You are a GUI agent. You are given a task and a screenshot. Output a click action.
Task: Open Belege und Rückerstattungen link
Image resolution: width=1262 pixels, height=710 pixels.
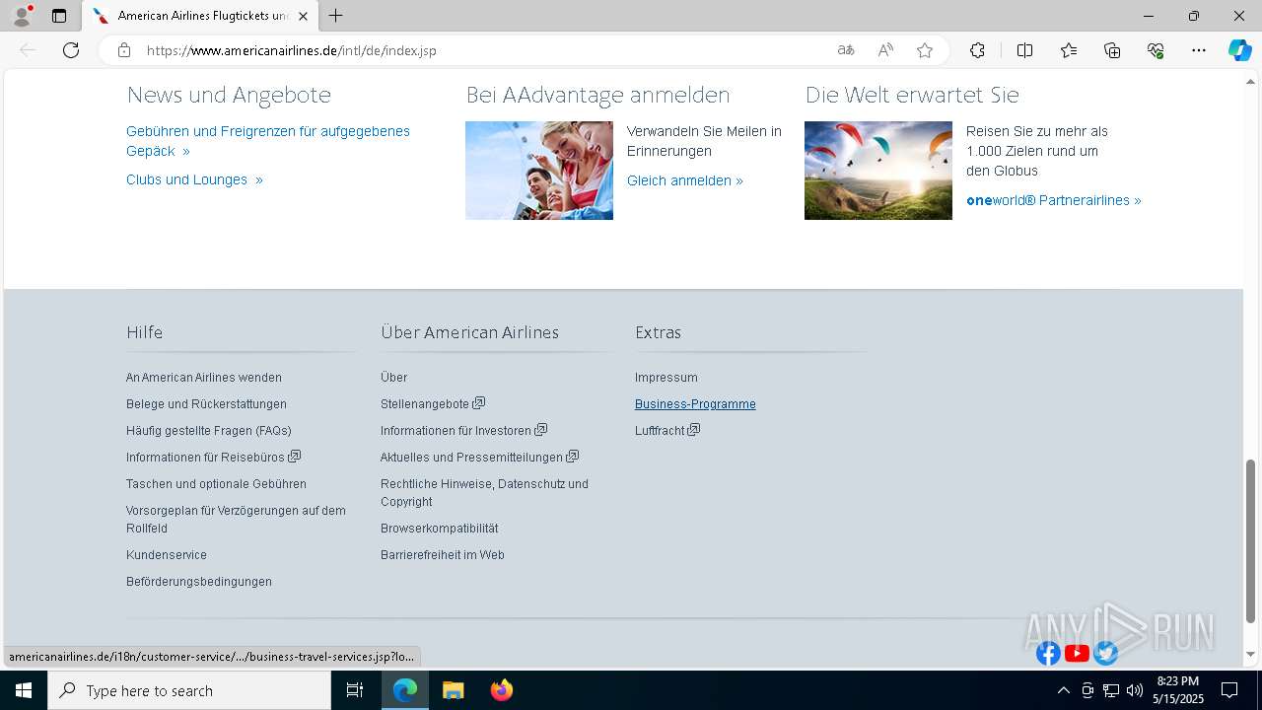coord(206,404)
